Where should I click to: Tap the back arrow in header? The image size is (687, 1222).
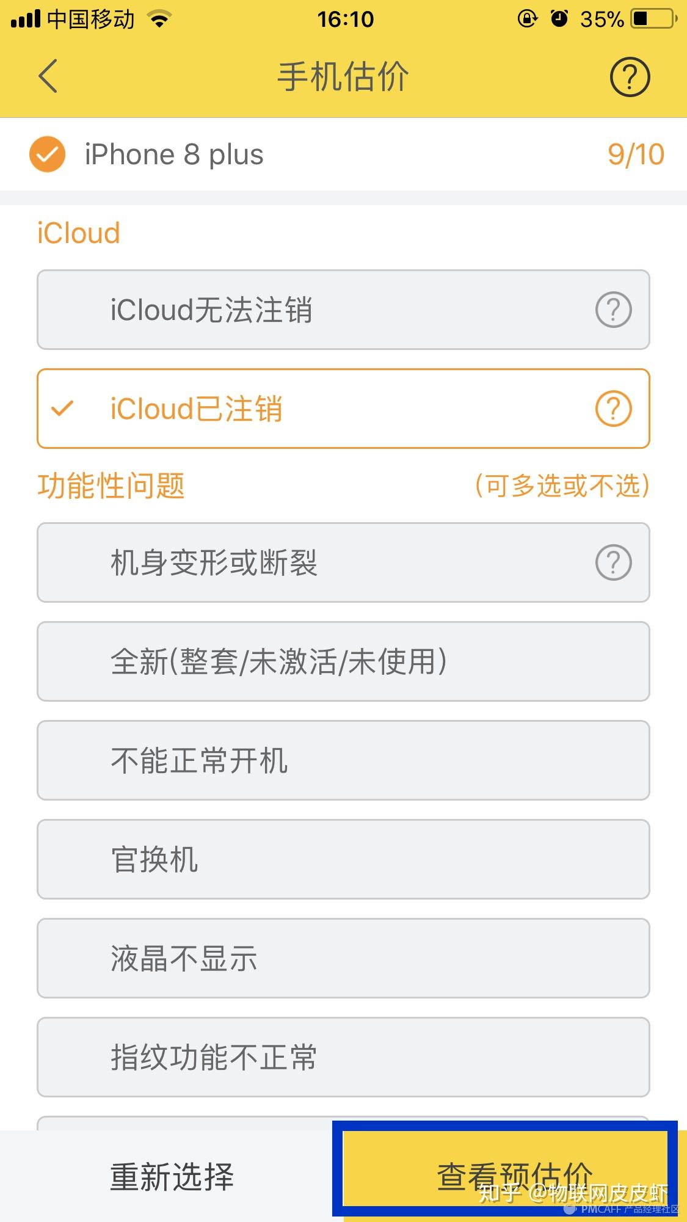[x=48, y=76]
